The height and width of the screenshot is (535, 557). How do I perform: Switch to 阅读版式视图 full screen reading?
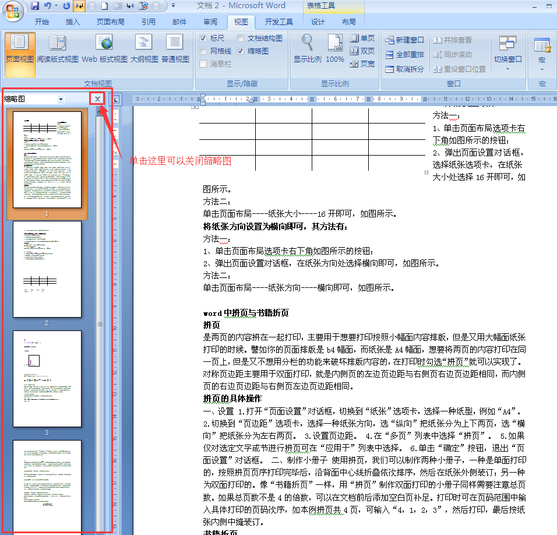(58, 50)
